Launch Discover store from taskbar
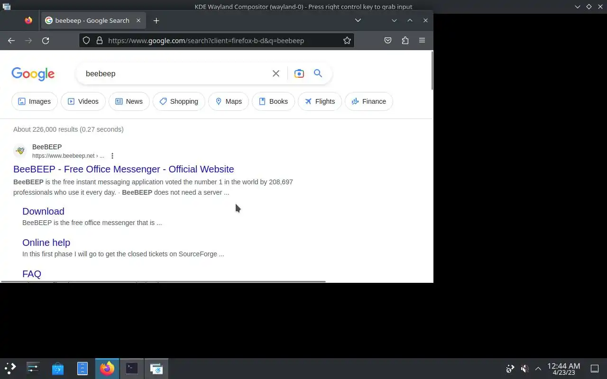Viewport: 607px width, 379px height. (x=58, y=368)
